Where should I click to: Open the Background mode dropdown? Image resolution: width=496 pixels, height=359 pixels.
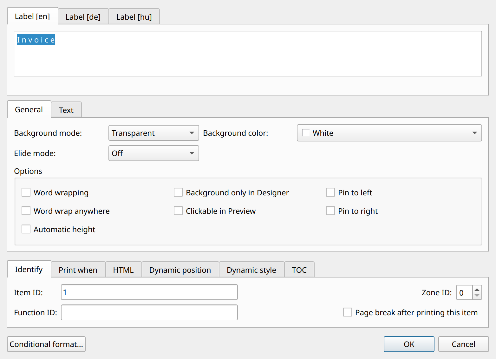154,133
